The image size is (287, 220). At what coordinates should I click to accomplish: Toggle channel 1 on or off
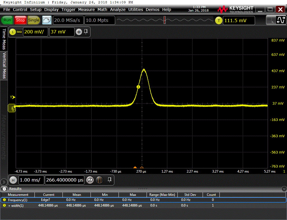click(x=12, y=32)
